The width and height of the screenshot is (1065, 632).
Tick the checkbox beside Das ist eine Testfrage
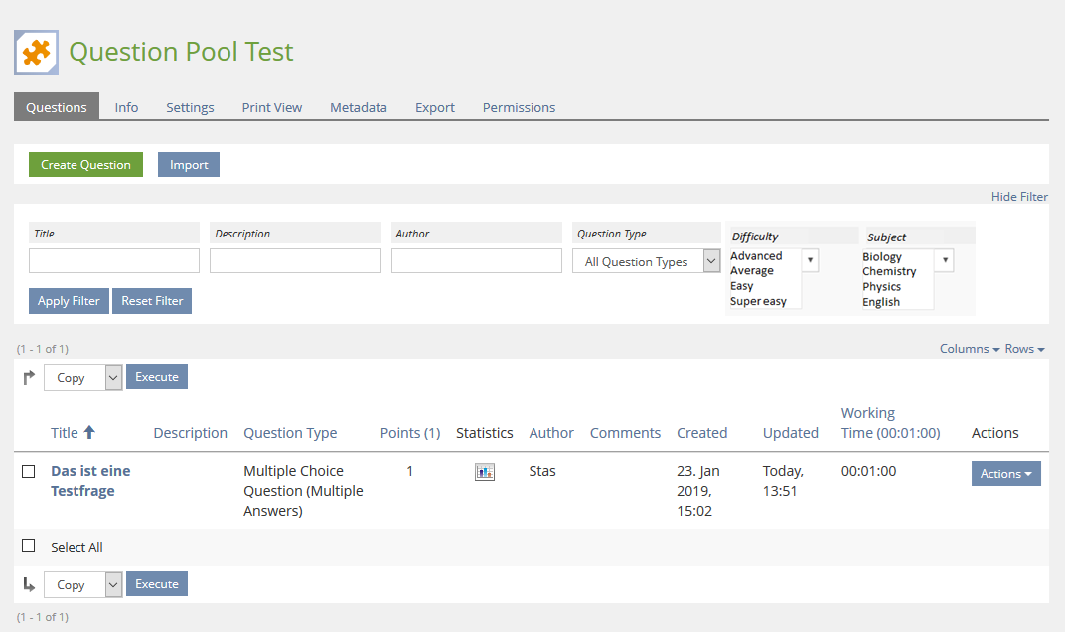click(x=29, y=472)
